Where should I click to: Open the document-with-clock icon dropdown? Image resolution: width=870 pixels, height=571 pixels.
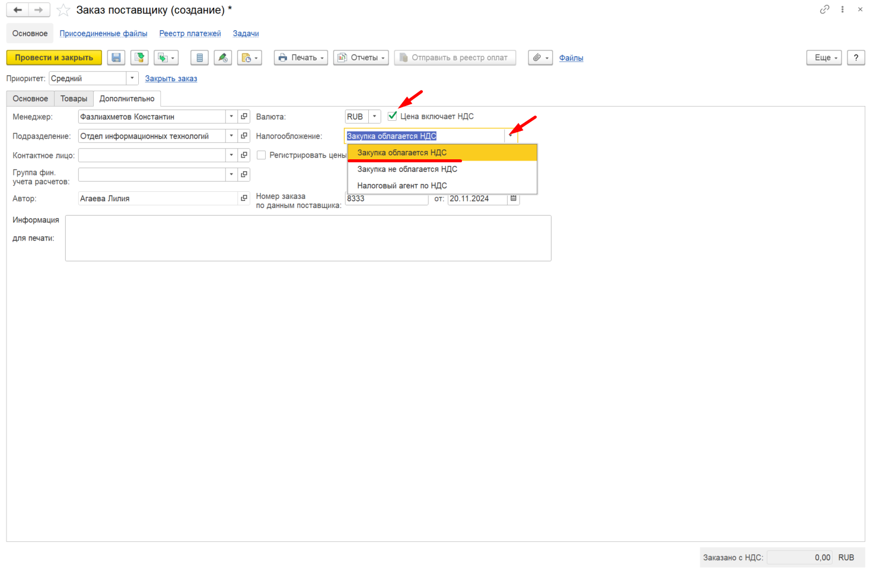pos(250,57)
